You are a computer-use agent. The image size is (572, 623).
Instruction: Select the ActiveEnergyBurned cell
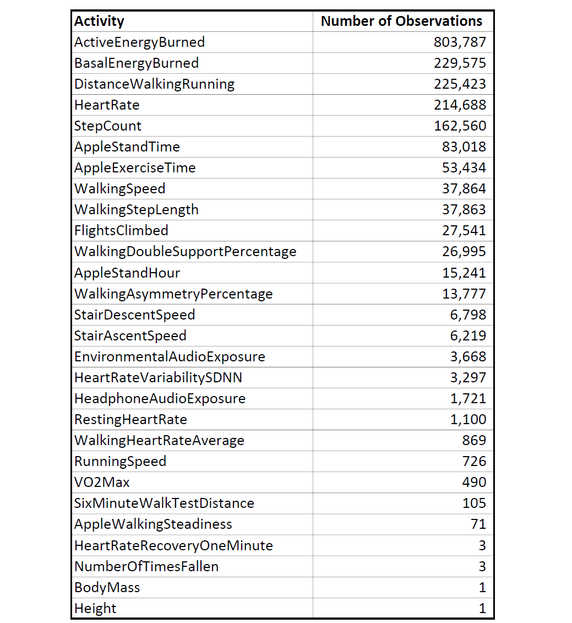pyautogui.click(x=192, y=42)
